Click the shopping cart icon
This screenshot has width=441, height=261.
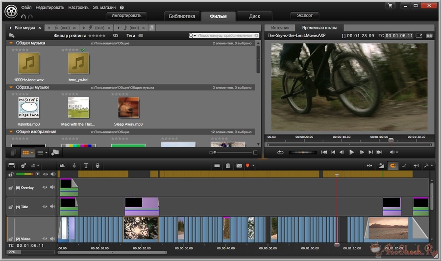390,6
